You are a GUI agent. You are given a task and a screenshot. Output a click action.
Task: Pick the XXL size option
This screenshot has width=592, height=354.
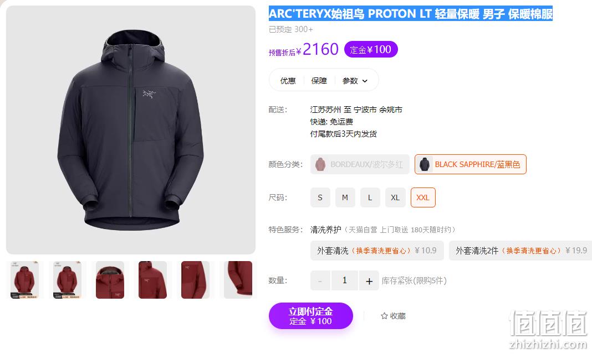[x=423, y=197]
